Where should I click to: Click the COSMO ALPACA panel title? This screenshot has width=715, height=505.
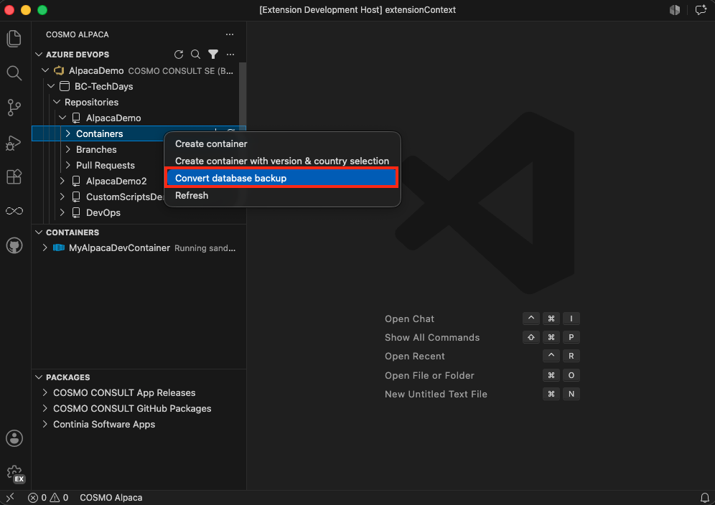(x=78, y=34)
